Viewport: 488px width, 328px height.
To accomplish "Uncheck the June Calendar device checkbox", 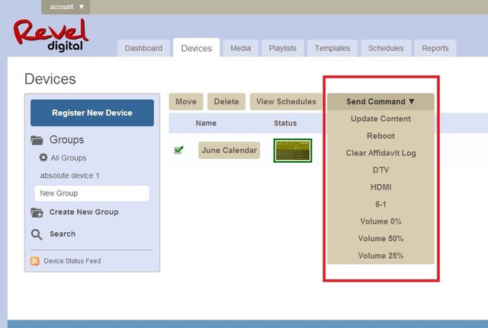I will tap(178, 150).
